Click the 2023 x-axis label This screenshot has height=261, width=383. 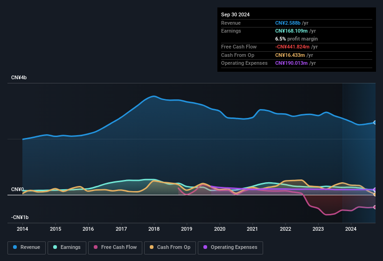click(318, 229)
